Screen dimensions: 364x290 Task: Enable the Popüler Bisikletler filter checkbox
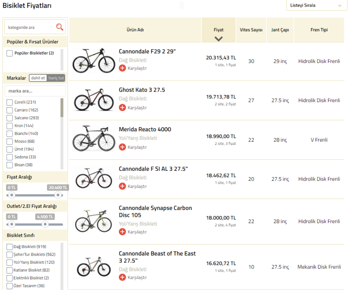[10, 53]
